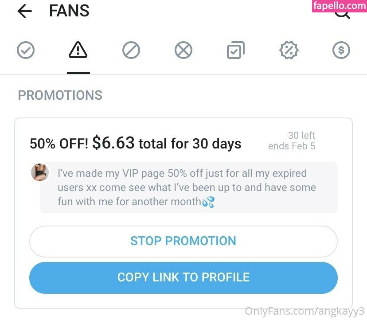367x320 pixels.
Task: Click COPY LINK TO PROFILE button
Action: coord(183,277)
